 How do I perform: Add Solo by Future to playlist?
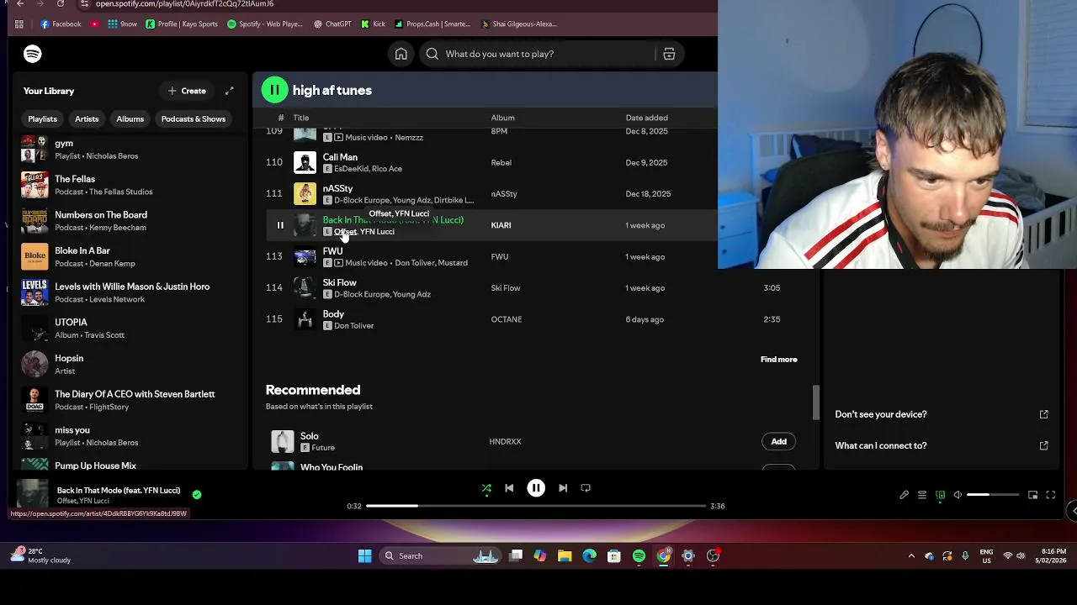(778, 441)
